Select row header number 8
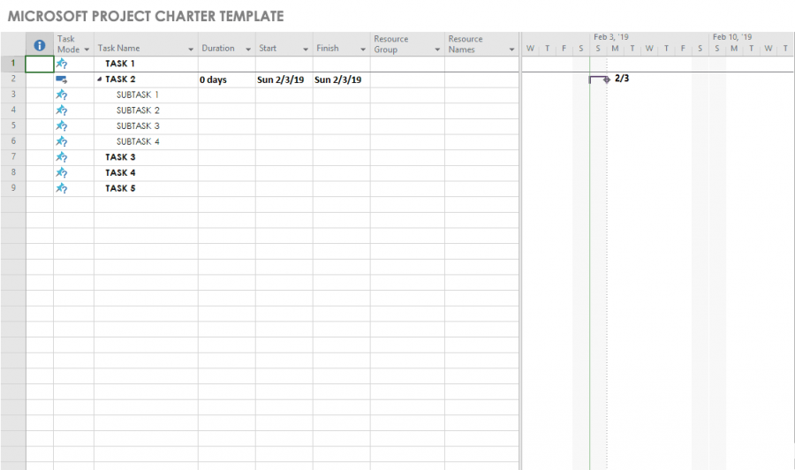Image resolution: width=795 pixels, height=470 pixels. 13,172
